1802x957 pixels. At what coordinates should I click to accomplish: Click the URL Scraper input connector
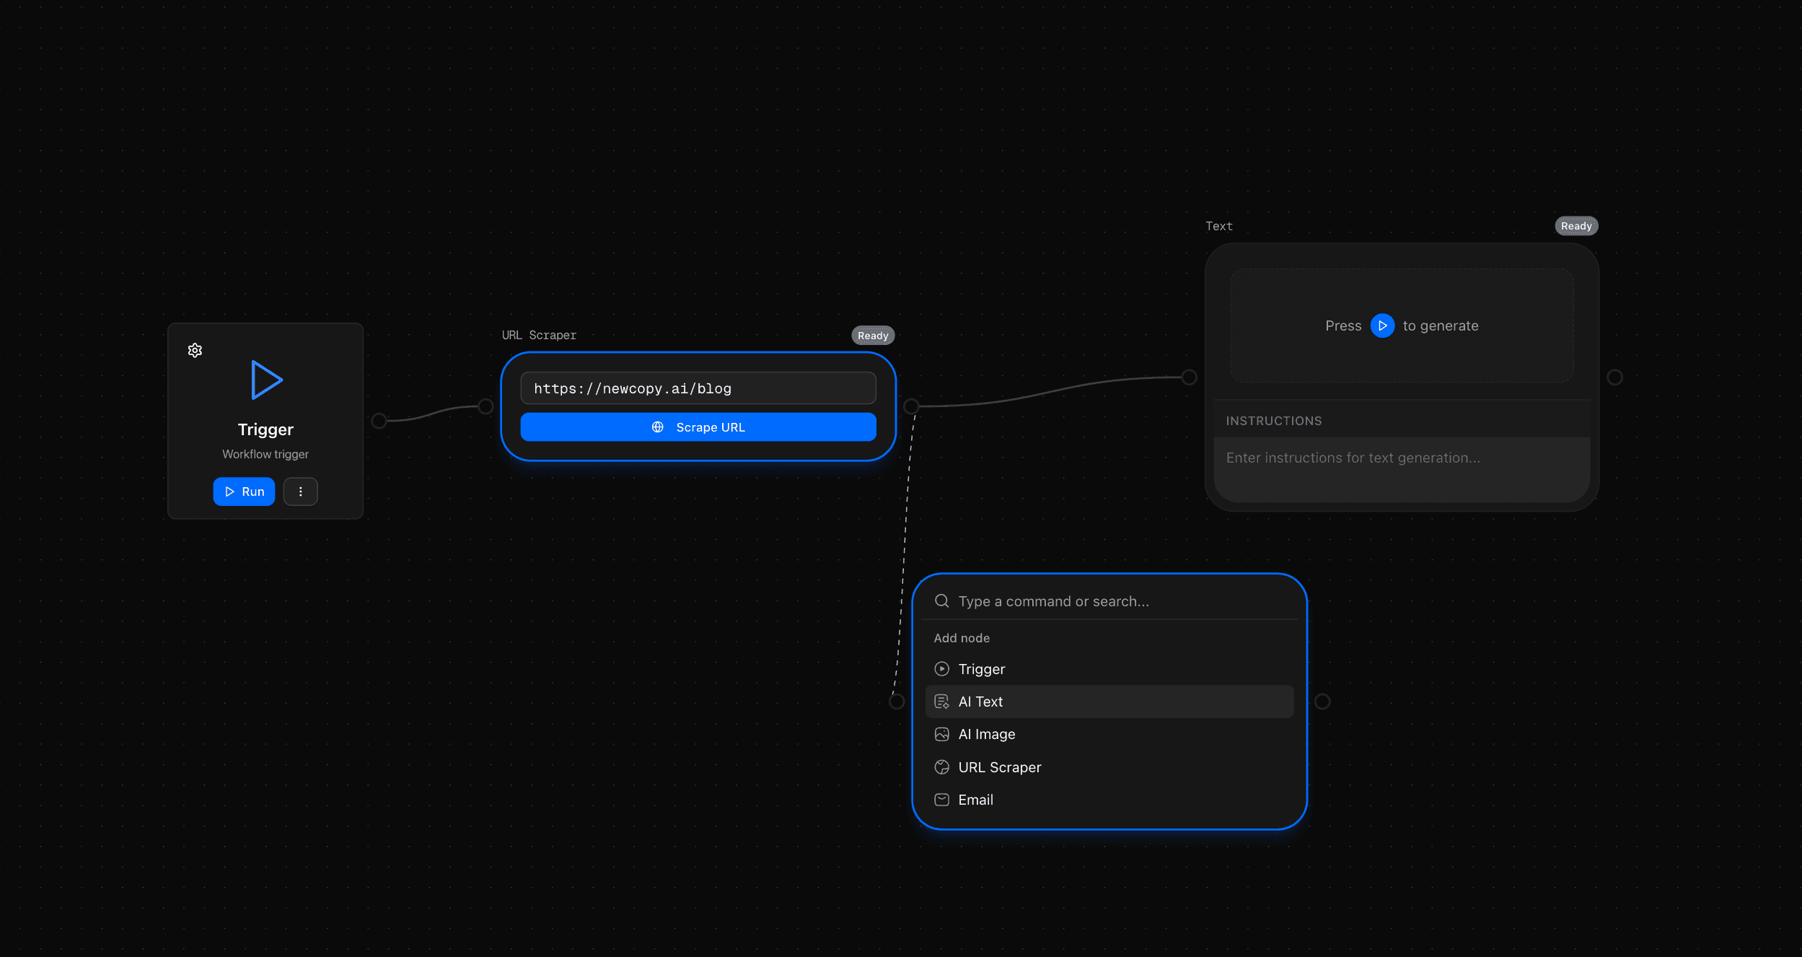point(486,407)
